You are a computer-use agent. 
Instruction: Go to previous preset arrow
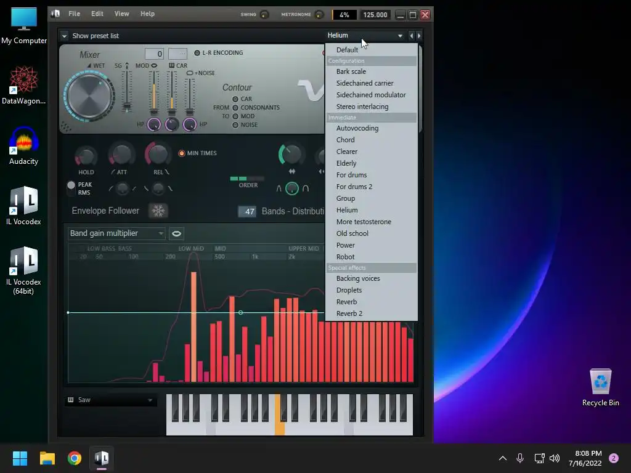tap(411, 36)
